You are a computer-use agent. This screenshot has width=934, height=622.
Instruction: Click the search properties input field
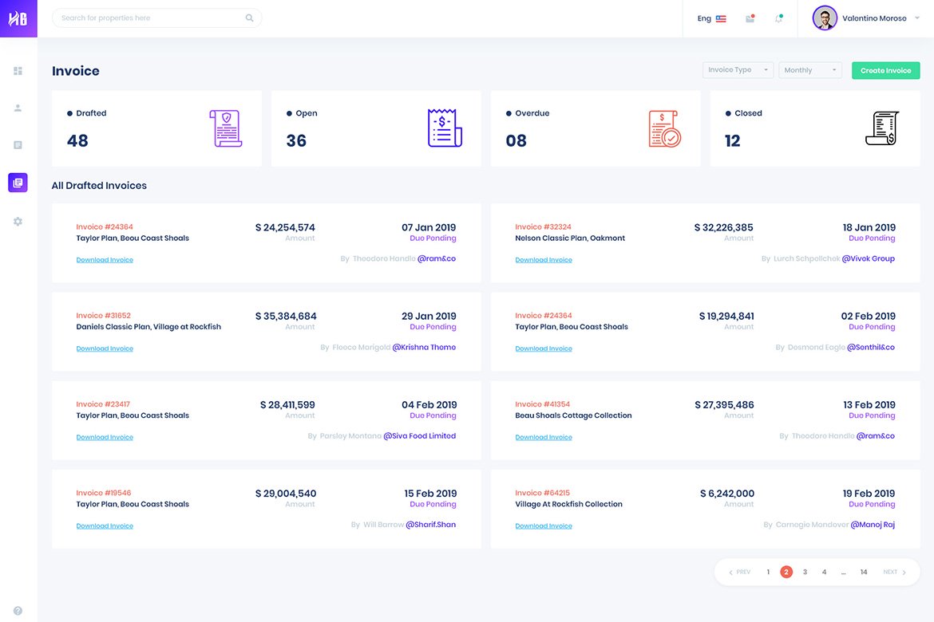(x=148, y=18)
